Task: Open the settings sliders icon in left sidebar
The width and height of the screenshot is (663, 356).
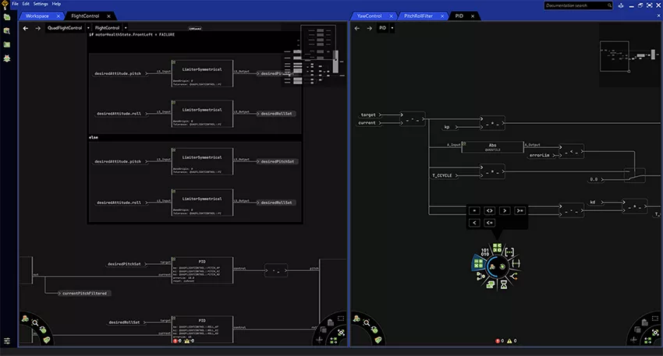Action: 7,341
